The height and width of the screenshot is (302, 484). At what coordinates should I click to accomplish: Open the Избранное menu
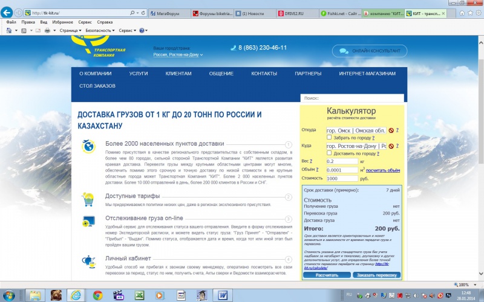(x=63, y=22)
